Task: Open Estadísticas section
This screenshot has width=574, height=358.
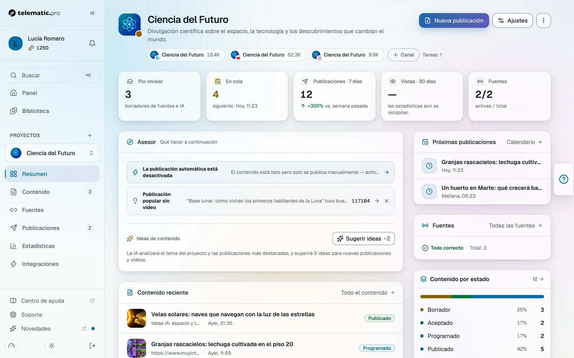Action: point(52,246)
